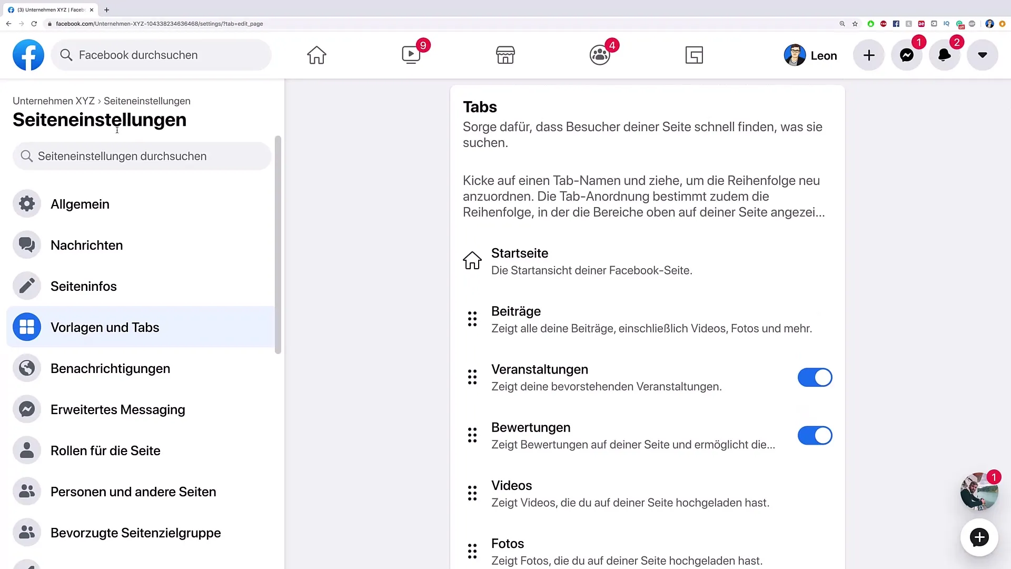The width and height of the screenshot is (1011, 569).
Task: Open the Pages/Gaming icon in top navigation
Action: [x=694, y=55]
